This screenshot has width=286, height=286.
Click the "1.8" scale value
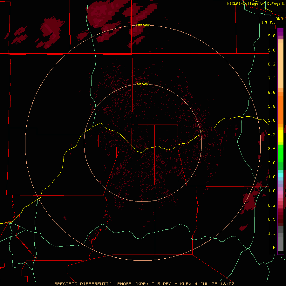pyautogui.click(x=272, y=177)
